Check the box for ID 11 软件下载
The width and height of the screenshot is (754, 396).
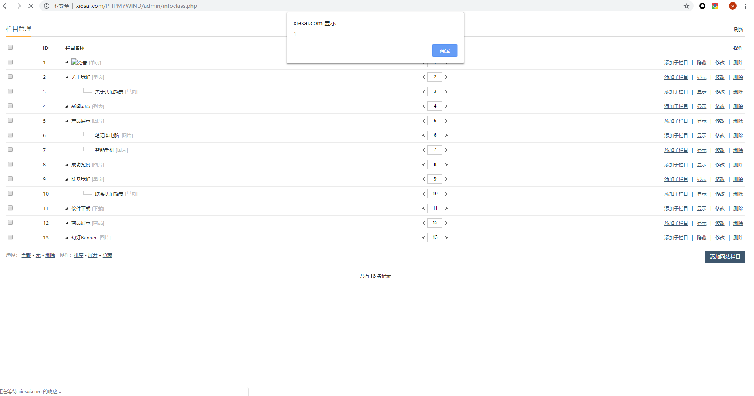click(10, 208)
